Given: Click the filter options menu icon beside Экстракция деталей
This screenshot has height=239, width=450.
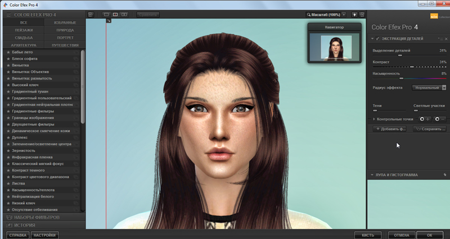Looking at the screenshot, I should click(440, 39).
